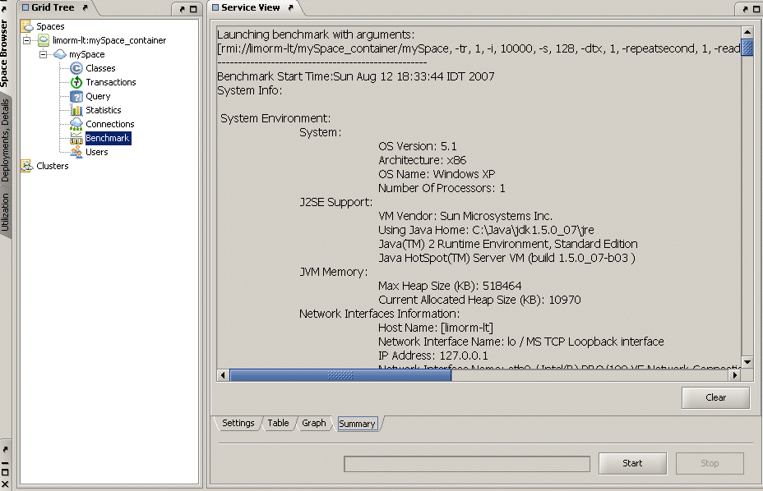
Task: Select the Benchmark tree item
Action: click(x=108, y=138)
